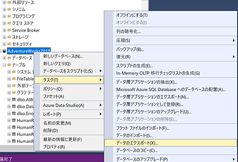Click the クエリ ストア folder icon
This screenshot has width=238, height=162.
pos(9,23)
